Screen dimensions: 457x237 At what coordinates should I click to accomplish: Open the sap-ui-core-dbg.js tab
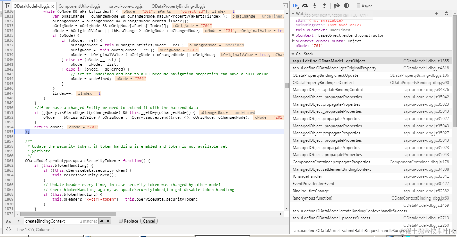click(126, 6)
